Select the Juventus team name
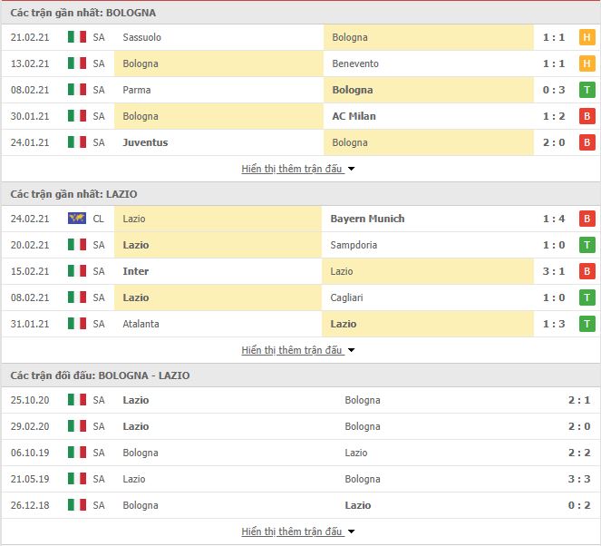The height and width of the screenshot is (546, 601). [145, 142]
